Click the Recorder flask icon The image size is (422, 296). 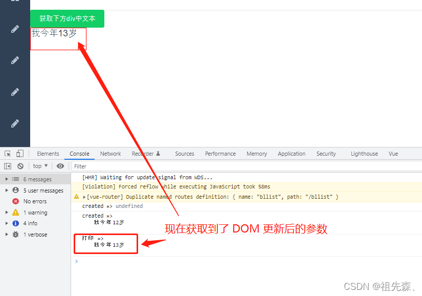coord(158,154)
